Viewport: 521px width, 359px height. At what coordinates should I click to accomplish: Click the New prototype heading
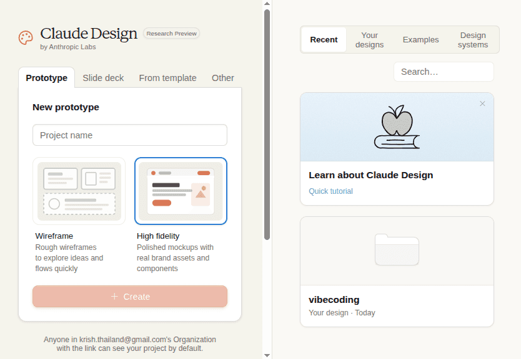(x=66, y=107)
